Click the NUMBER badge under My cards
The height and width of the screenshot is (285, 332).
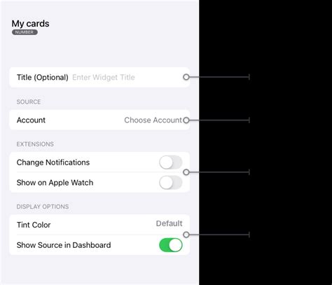(x=25, y=32)
